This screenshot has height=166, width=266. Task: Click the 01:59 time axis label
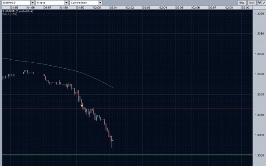(x=80, y=8)
